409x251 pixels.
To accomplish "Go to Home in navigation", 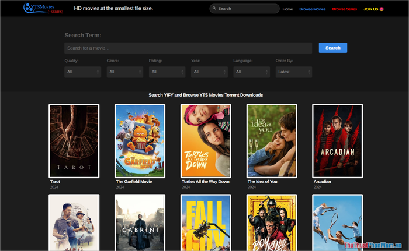I will pos(287,9).
